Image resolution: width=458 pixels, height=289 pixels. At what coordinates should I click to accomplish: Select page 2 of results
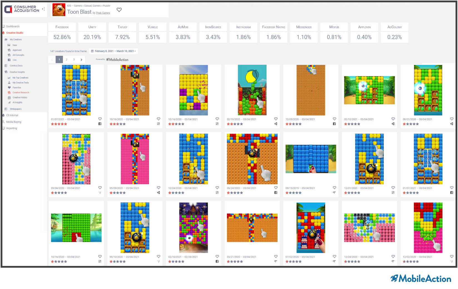66,59
